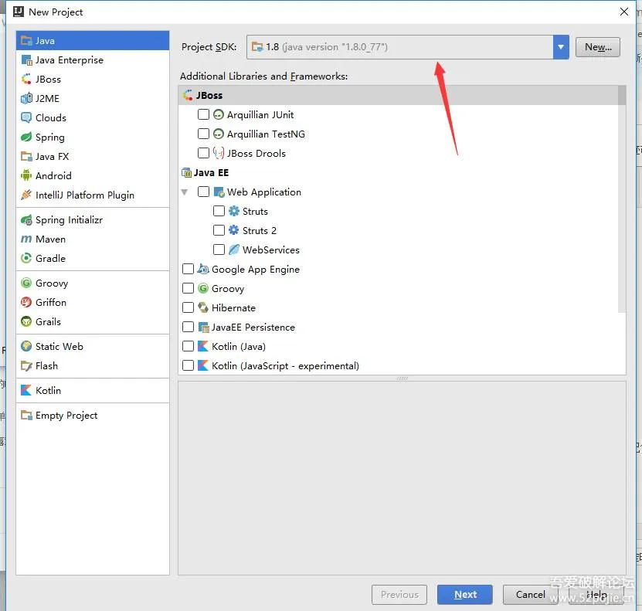Check the JavaEE Persistence checkbox
642x611 pixels.
(x=188, y=327)
